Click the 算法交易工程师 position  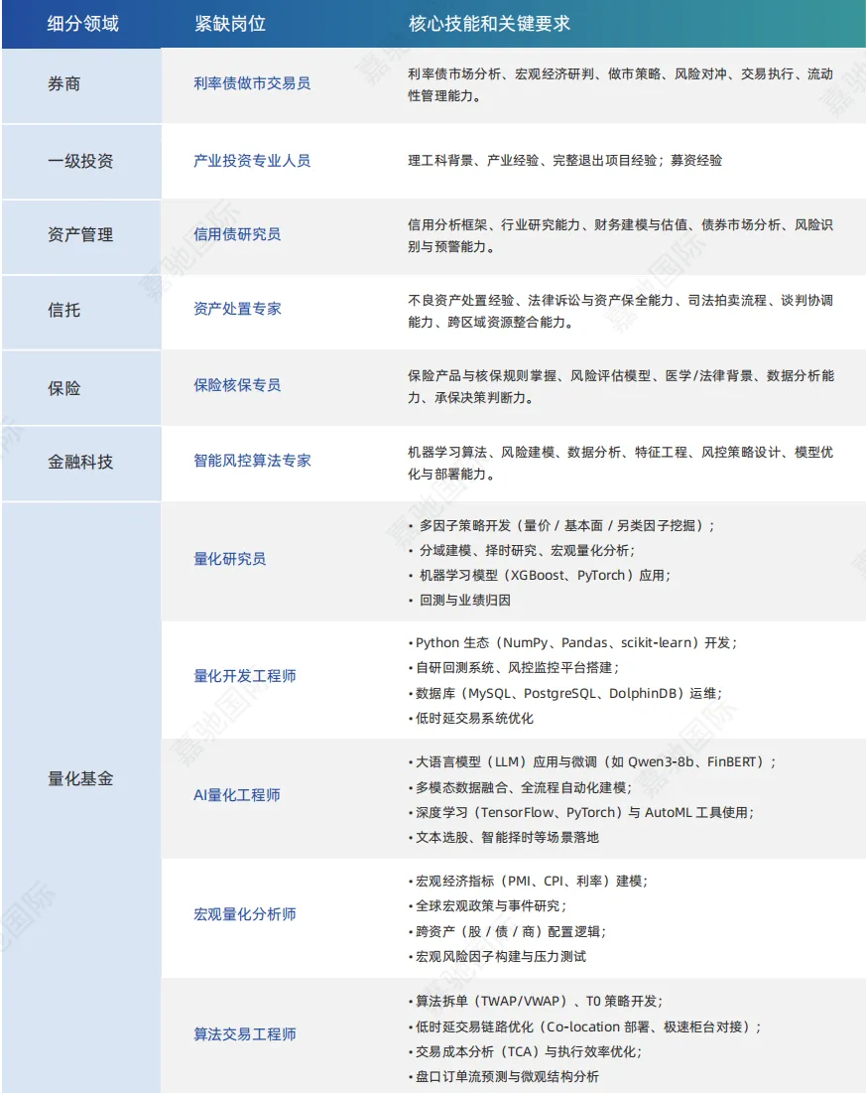(x=245, y=1034)
